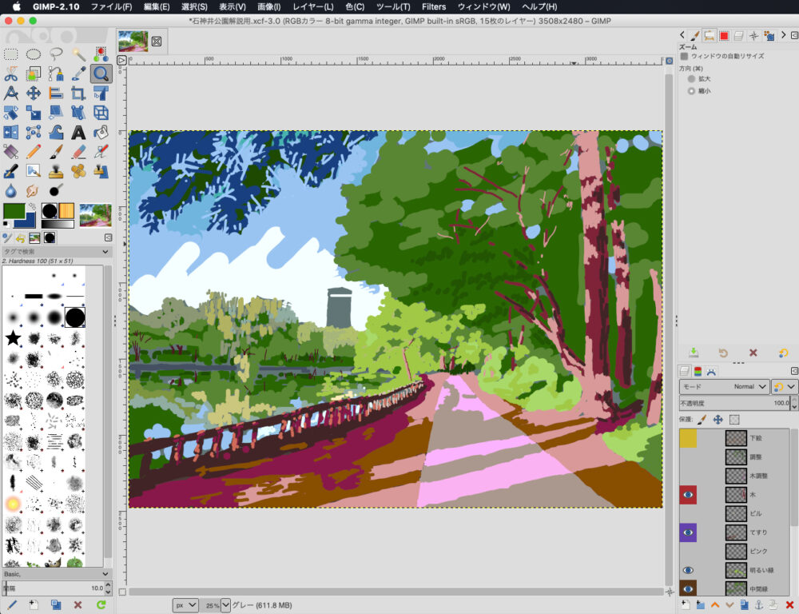
Task: Open the px unit dropdown in status bar
Action: pos(185,605)
